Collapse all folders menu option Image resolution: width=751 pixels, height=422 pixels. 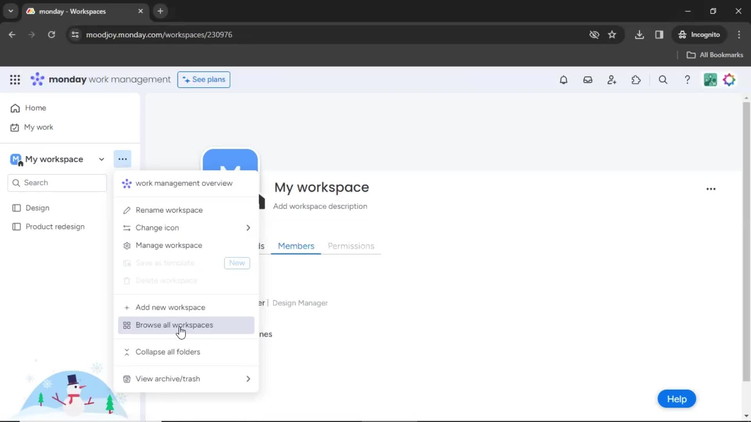168,352
